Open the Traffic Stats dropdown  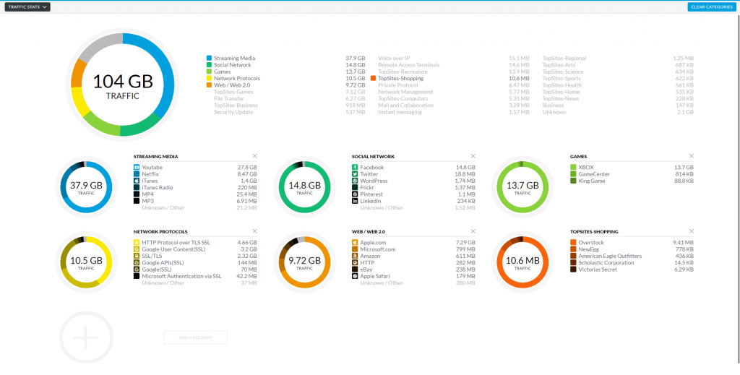(28, 7)
